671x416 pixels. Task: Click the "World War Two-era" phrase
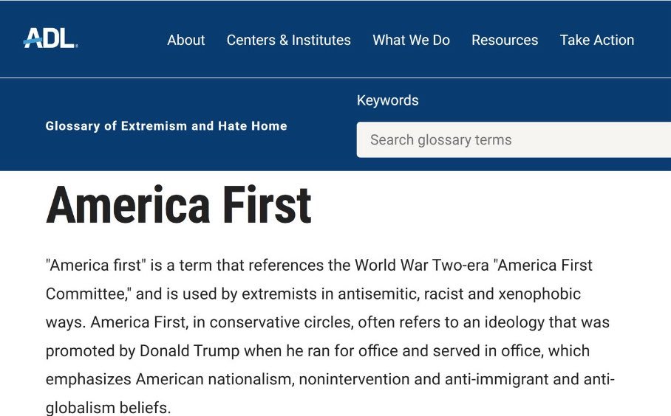(423, 265)
